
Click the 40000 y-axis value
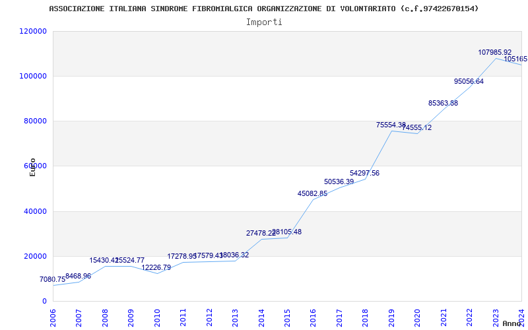coord(35,211)
